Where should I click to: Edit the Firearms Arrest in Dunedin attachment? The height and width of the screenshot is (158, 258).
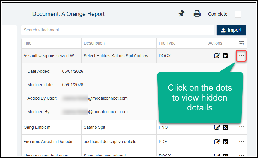pyautogui.click(x=217, y=142)
